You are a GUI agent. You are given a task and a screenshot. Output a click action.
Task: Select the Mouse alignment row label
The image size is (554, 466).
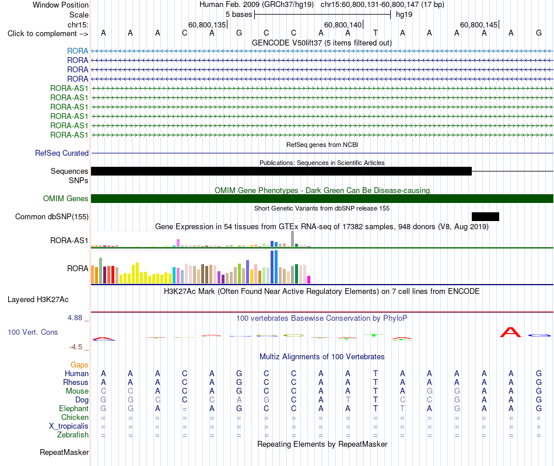tap(77, 391)
